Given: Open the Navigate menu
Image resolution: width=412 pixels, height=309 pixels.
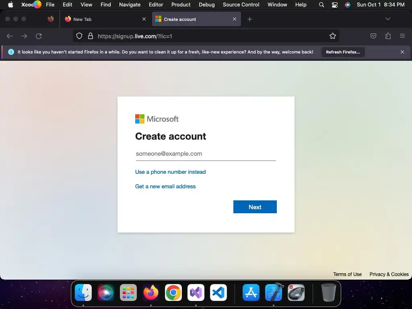Looking at the screenshot, I should (130, 4).
